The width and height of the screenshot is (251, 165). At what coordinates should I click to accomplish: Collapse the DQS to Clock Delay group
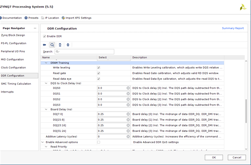click(x=46, y=83)
